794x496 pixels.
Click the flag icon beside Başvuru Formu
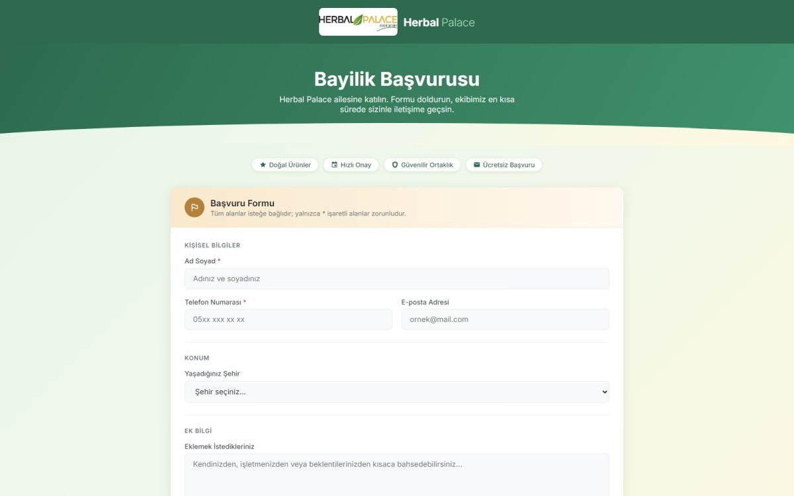click(195, 207)
